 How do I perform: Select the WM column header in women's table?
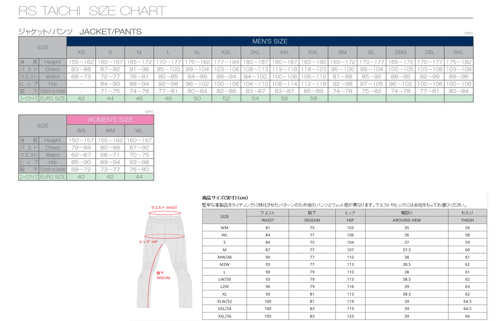(x=110, y=131)
